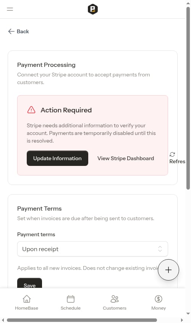Image resolution: width=191 pixels, height=323 pixels.
Task: Click the horizontal scrollbar at bottom
Action: click(x=82, y=320)
